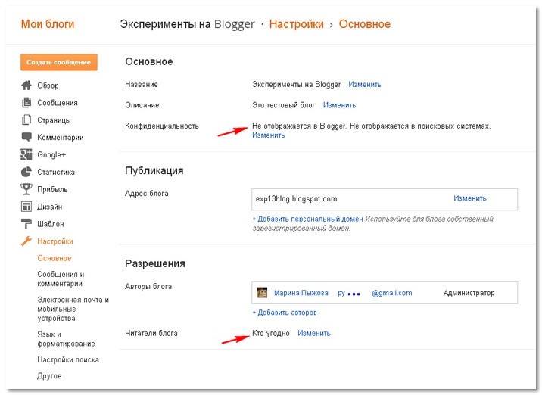The width and height of the screenshot is (542, 395).
Task: Click the Публикация section heading
Action: (x=154, y=170)
